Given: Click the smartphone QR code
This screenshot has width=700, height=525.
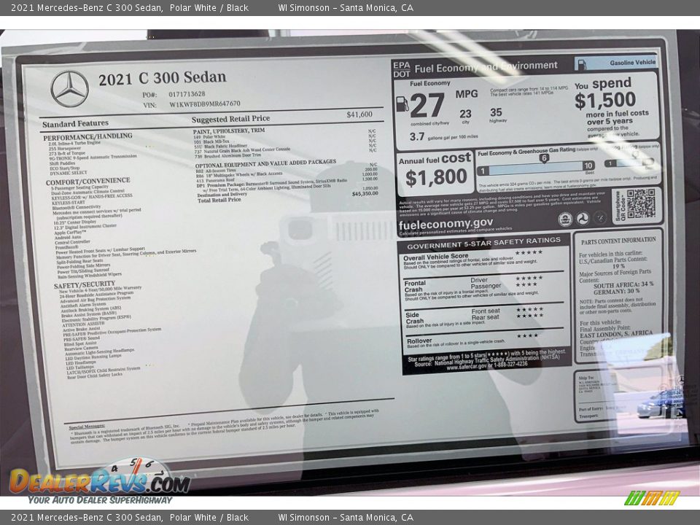Looking at the screenshot, I should click(641, 204).
